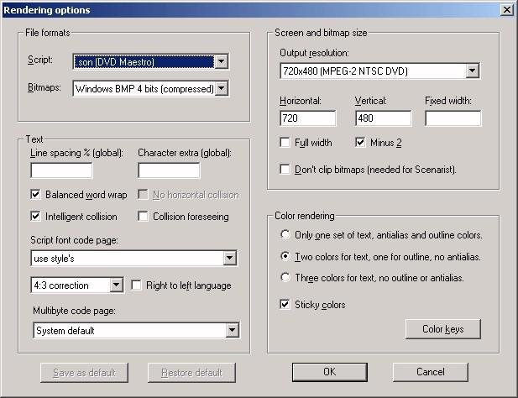Open the Output resolution dropdown

coord(472,71)
